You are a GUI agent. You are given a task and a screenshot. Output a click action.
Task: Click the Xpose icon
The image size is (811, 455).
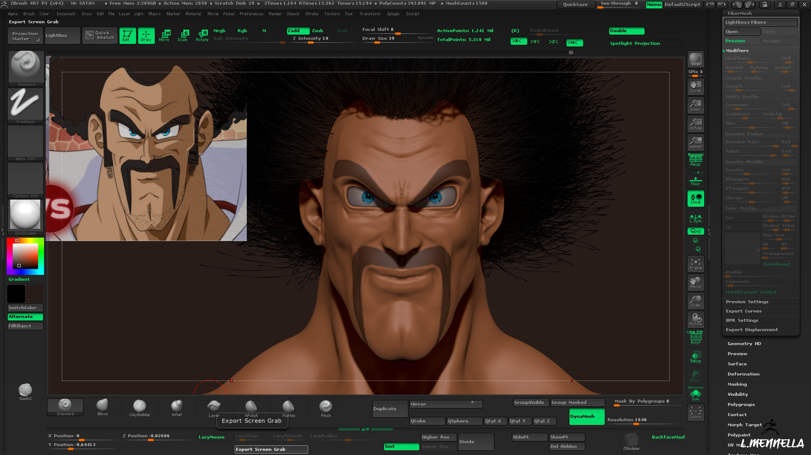pyautogui.click(x=695, y=412)
